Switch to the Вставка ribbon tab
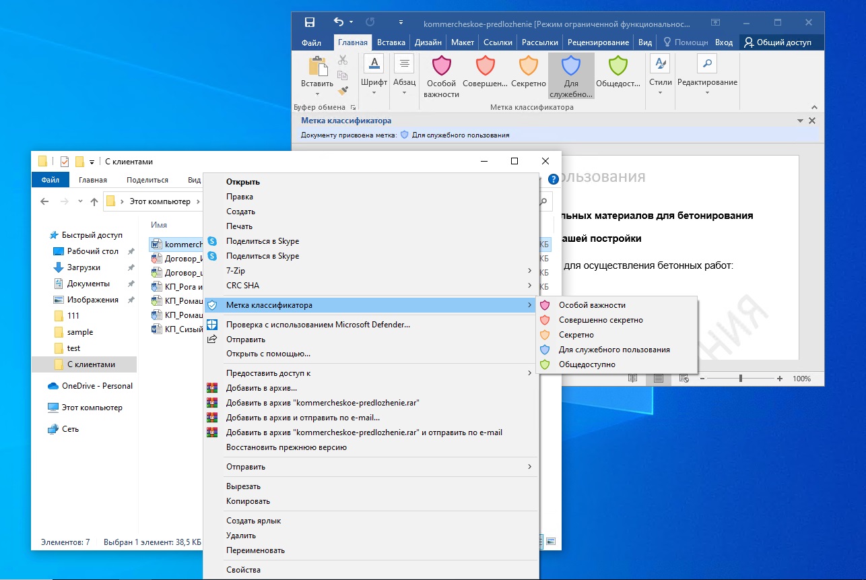The image size is (866, 580). pos(391,42)
